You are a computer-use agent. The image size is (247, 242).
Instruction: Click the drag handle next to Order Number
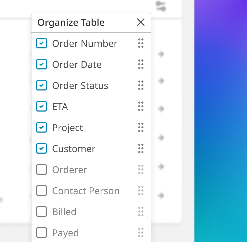(x=141, y=43)
